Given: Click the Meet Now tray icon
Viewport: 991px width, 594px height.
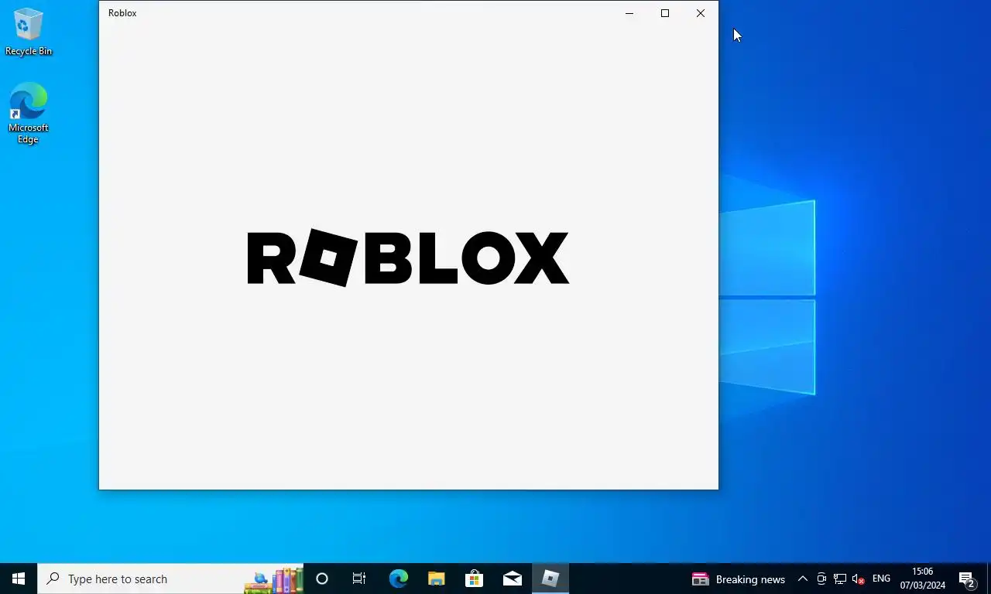Looking at the screenshot, I should [x=821, y=579].
